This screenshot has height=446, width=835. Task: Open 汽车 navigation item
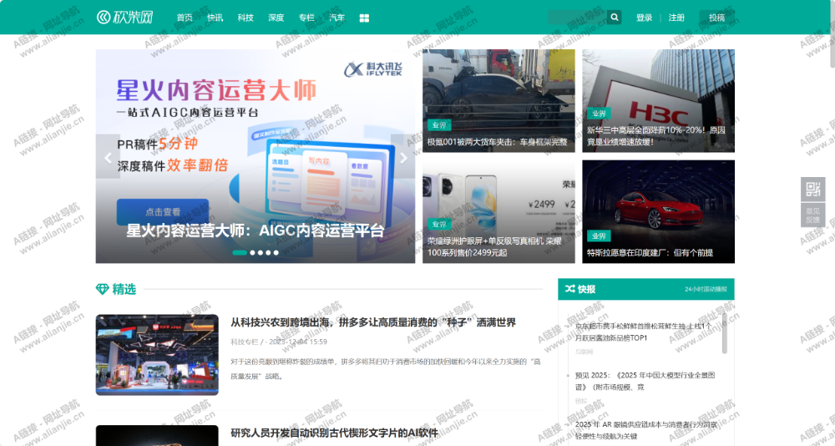(x=337, y=18)
